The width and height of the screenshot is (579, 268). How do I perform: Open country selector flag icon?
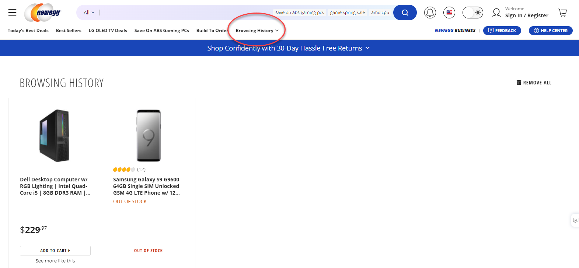449,13
